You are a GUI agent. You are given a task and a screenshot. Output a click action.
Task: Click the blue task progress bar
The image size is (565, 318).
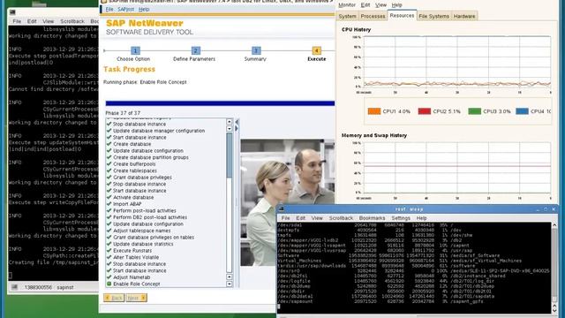[x=220, y=103]
